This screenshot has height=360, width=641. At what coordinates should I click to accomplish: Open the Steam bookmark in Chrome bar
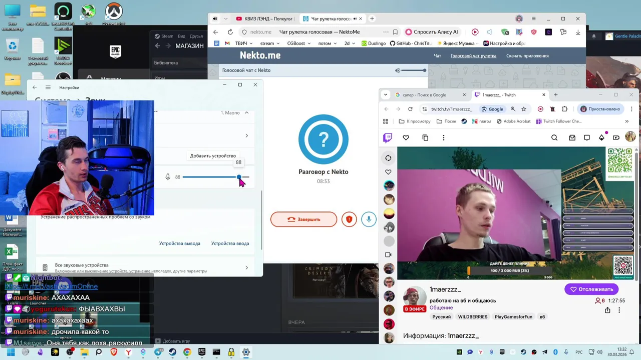(x=464, y=121)
